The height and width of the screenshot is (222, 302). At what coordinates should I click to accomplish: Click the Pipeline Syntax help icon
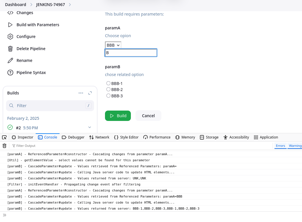[10, 73]
